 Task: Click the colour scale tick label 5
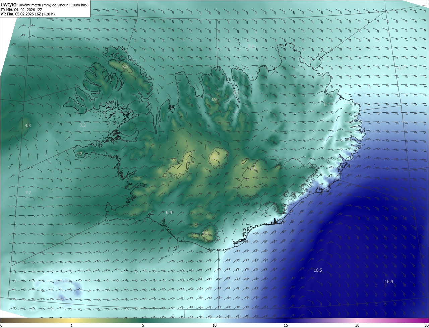click(x=143, y=325)
